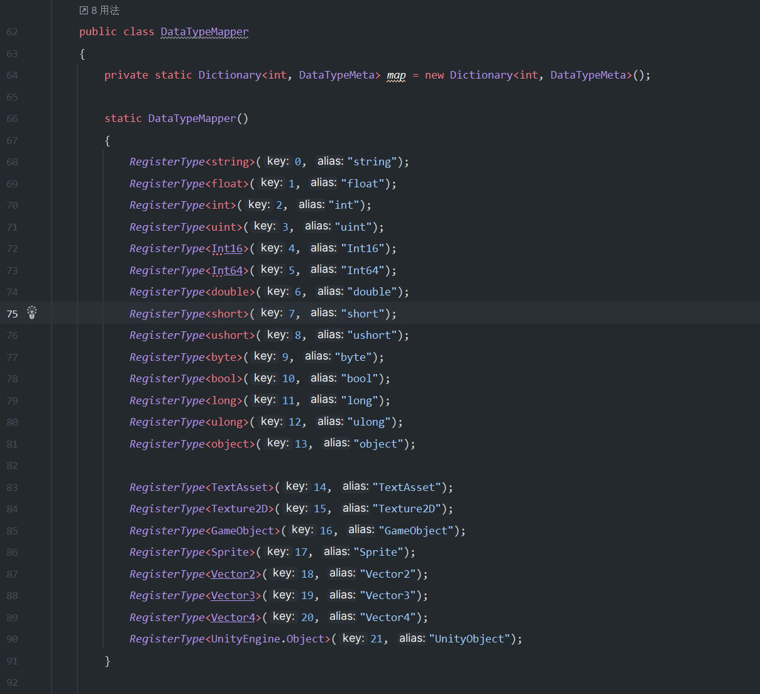Click line number 91 in the gutter

[12, 661]
